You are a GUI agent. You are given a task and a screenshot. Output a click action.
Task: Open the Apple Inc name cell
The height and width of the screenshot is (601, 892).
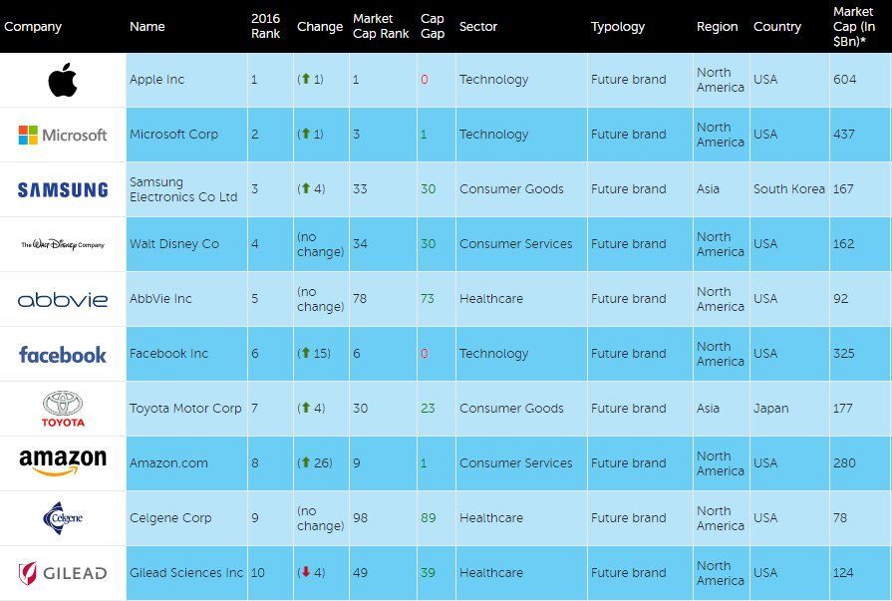(158, 80)
